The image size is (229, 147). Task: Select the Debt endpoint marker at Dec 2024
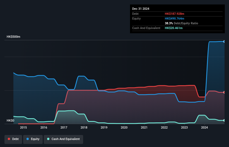(x=224, y=92)
